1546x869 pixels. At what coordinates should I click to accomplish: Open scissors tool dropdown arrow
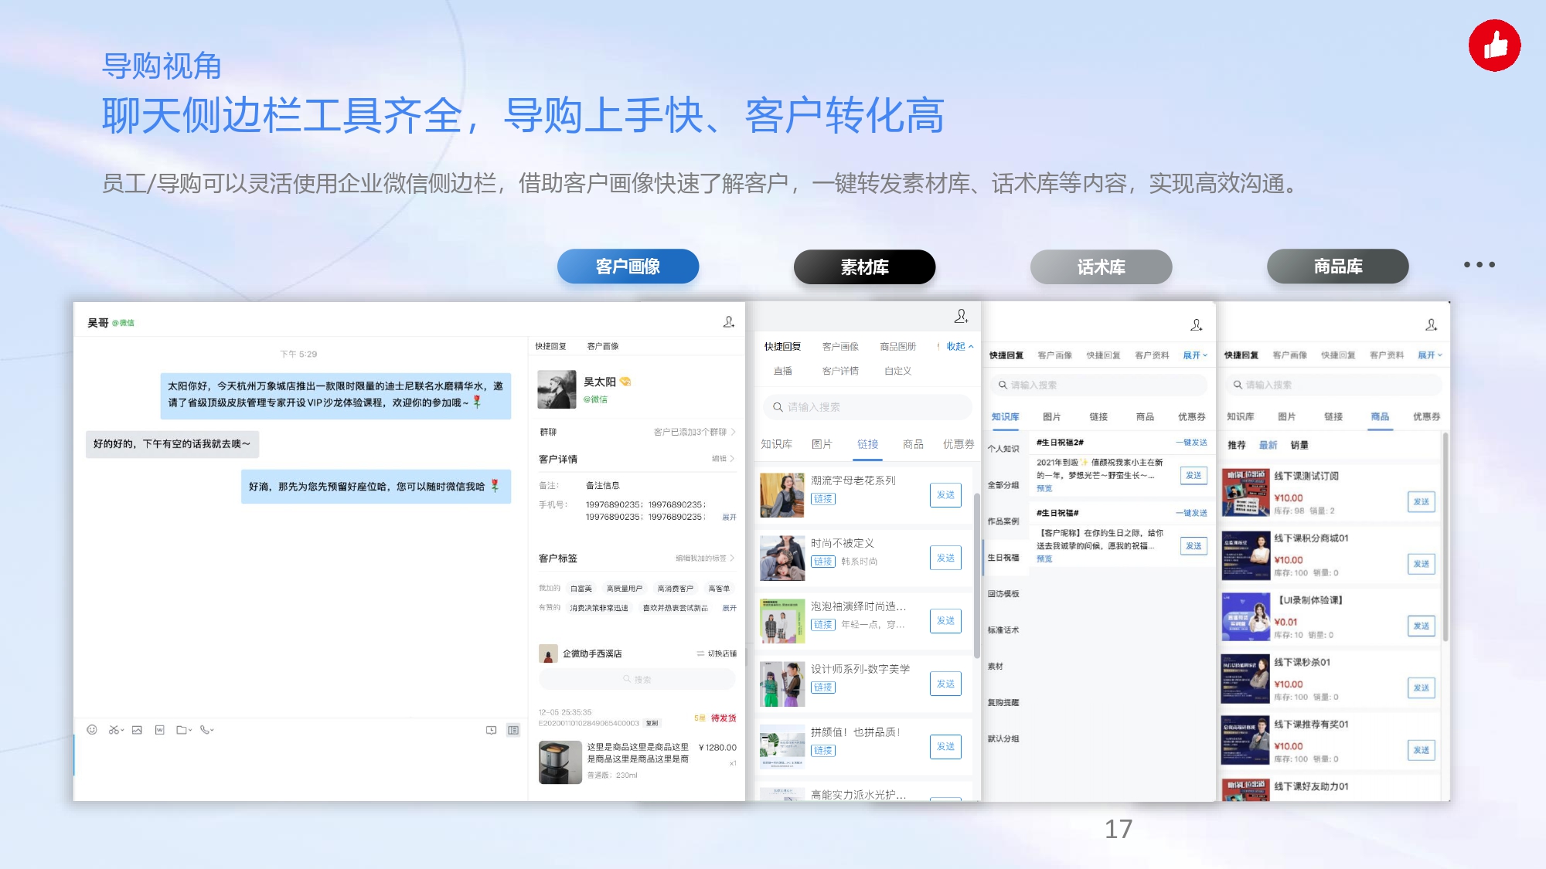(x=122, y=730)
